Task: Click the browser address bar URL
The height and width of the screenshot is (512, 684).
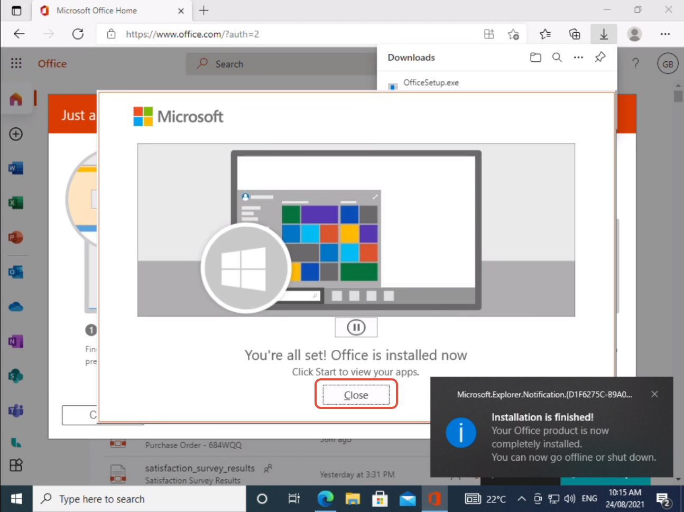Action: point(192,34)
